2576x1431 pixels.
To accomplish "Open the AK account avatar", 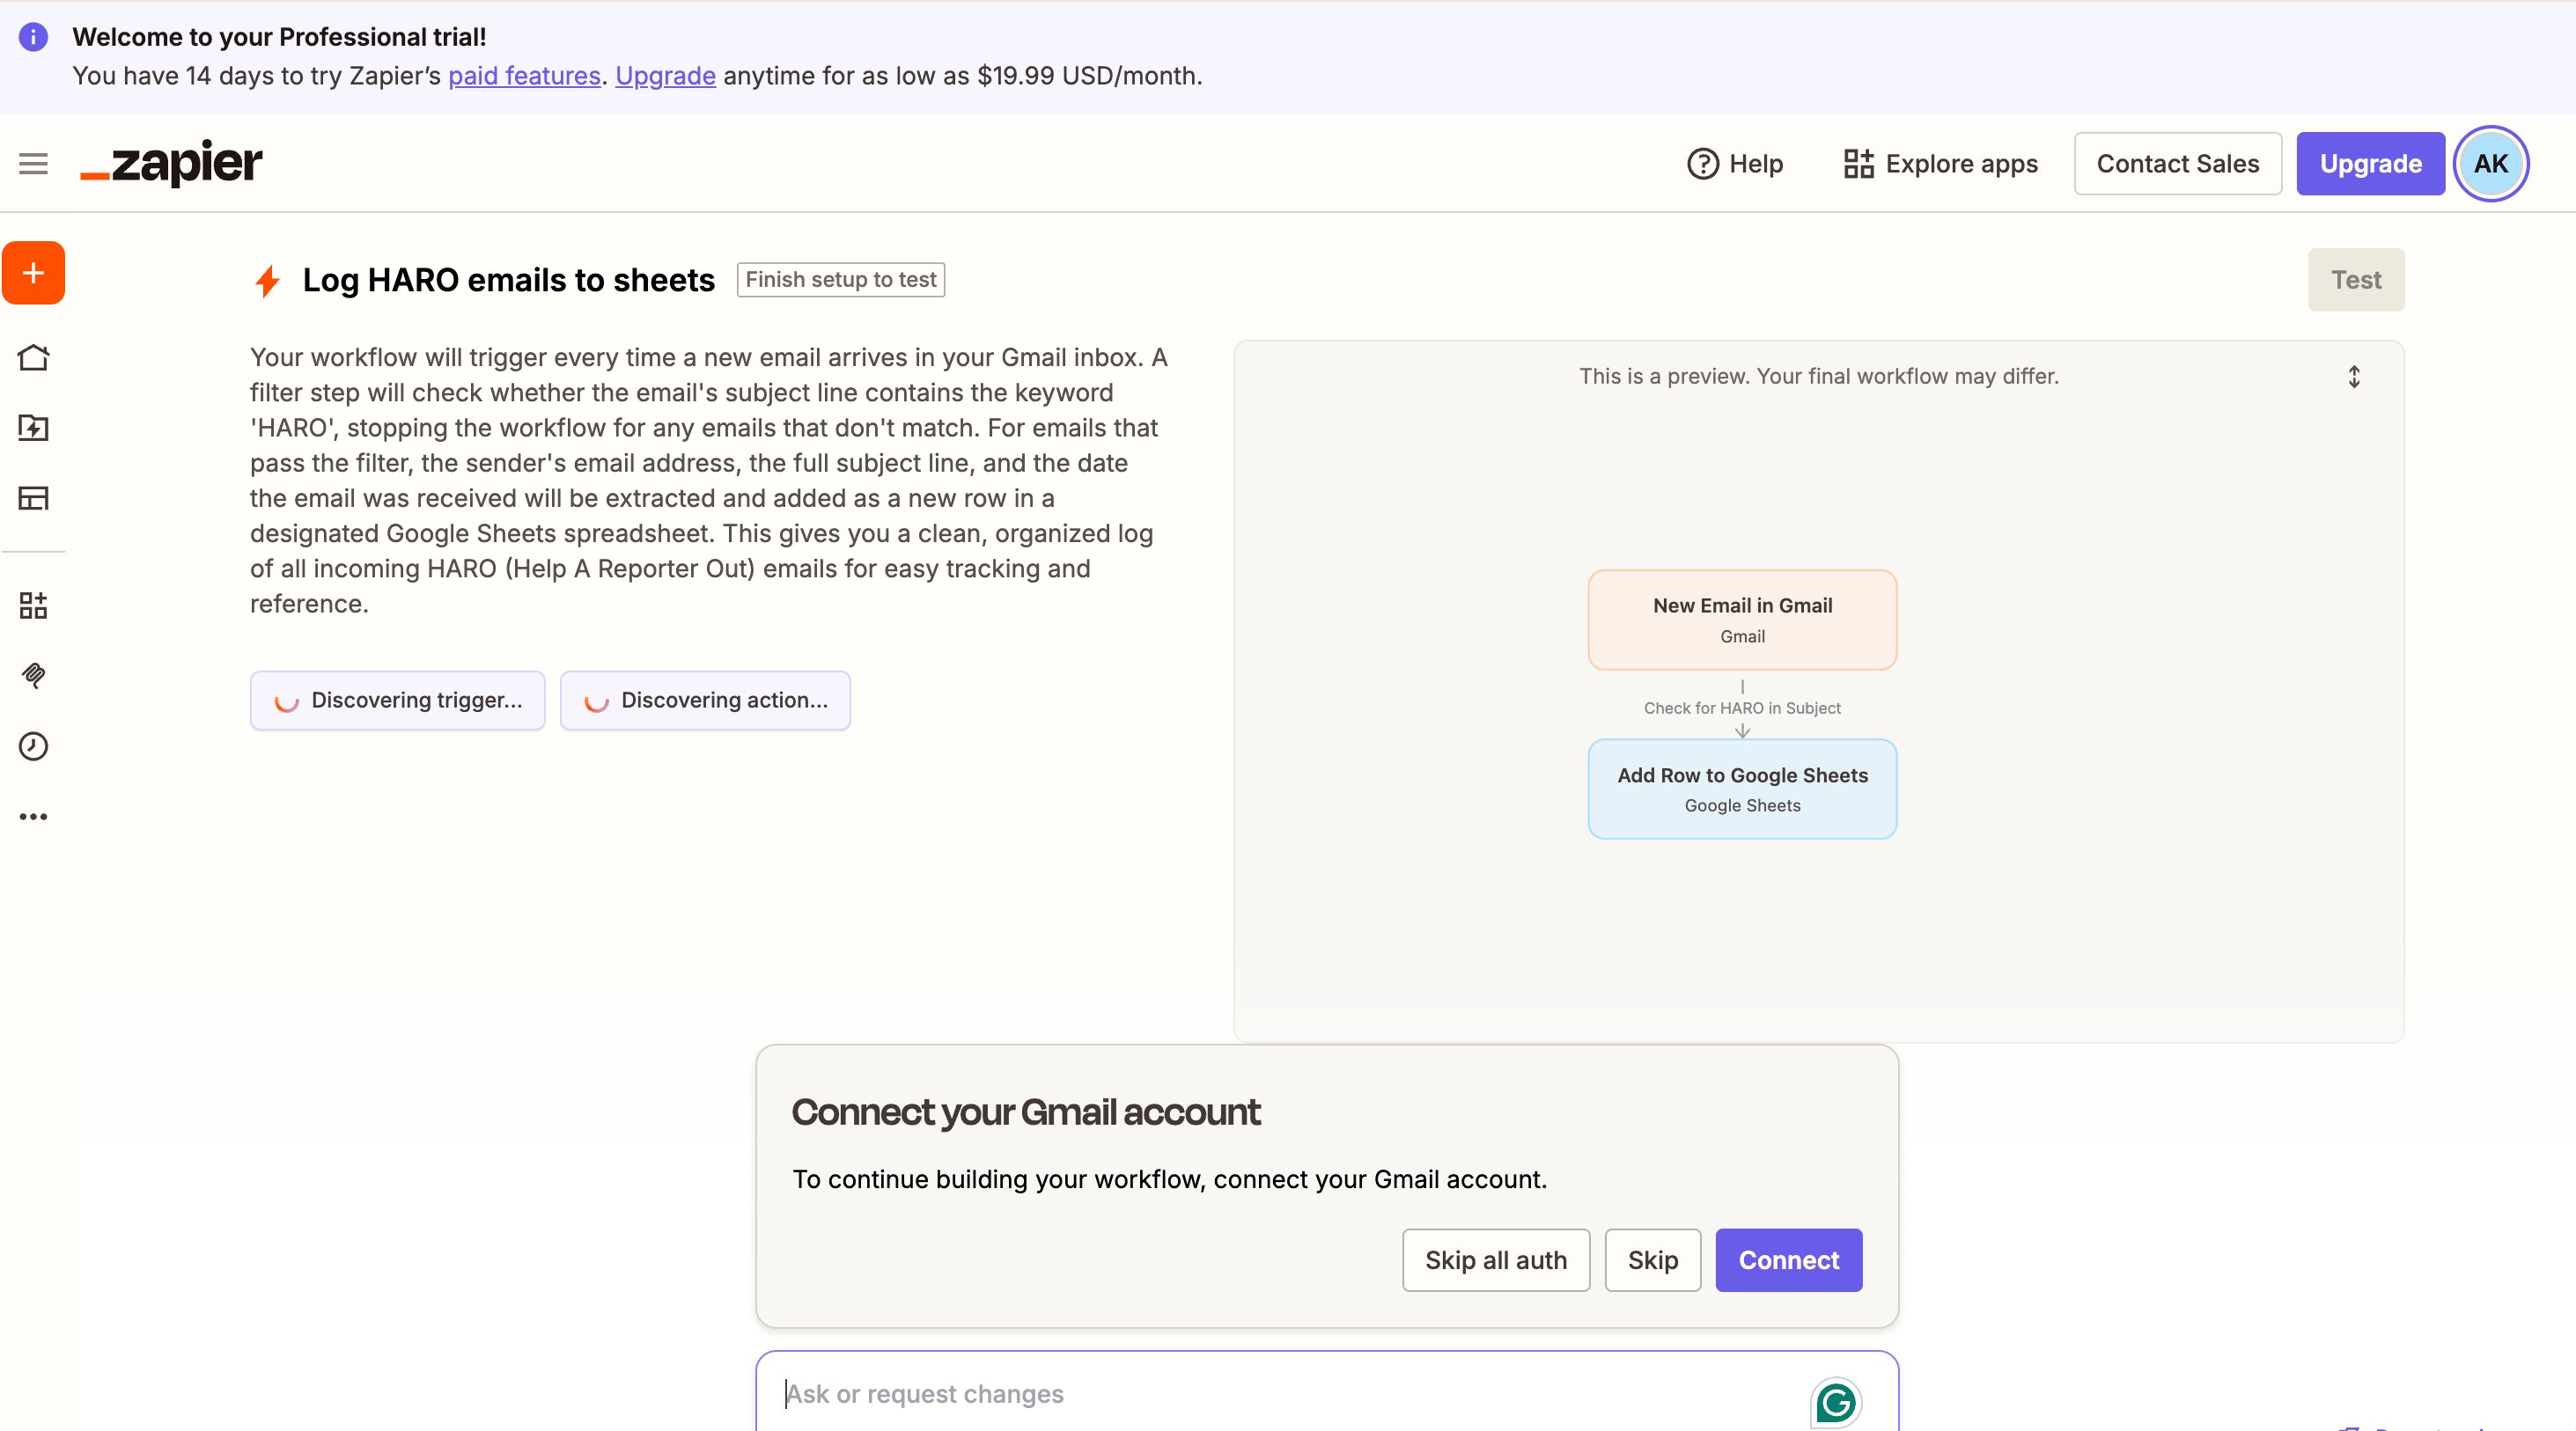I will point(2490,164).
